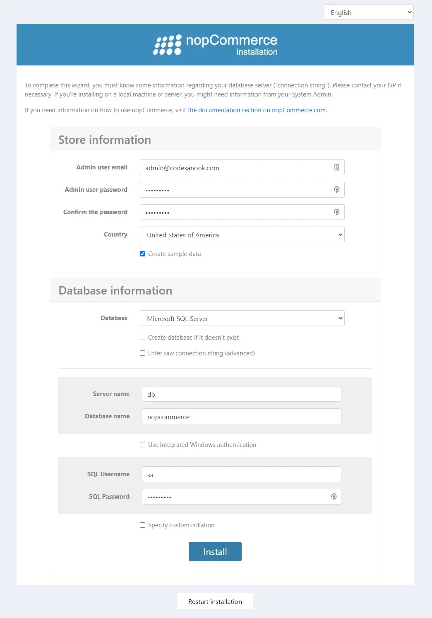Focus the Admin user email field

point(242,167)
